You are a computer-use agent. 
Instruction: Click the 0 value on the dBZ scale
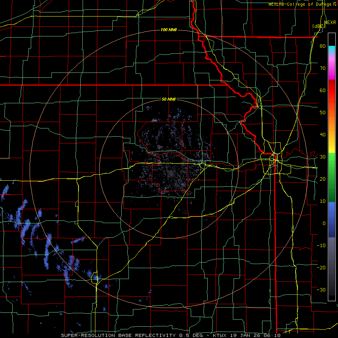point(324,223)
